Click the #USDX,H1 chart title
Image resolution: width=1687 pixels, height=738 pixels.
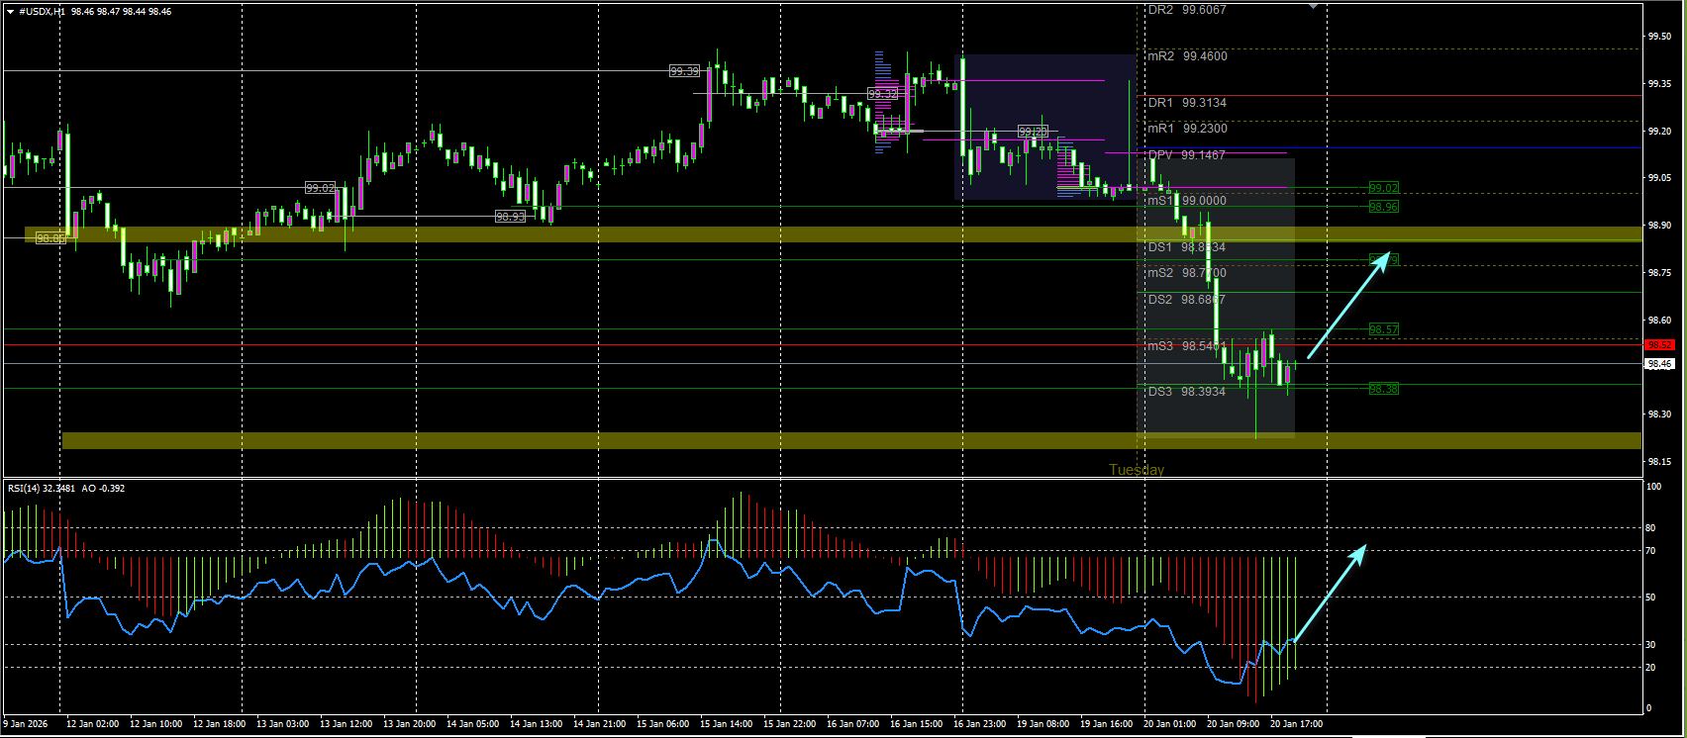click(44, 11)
